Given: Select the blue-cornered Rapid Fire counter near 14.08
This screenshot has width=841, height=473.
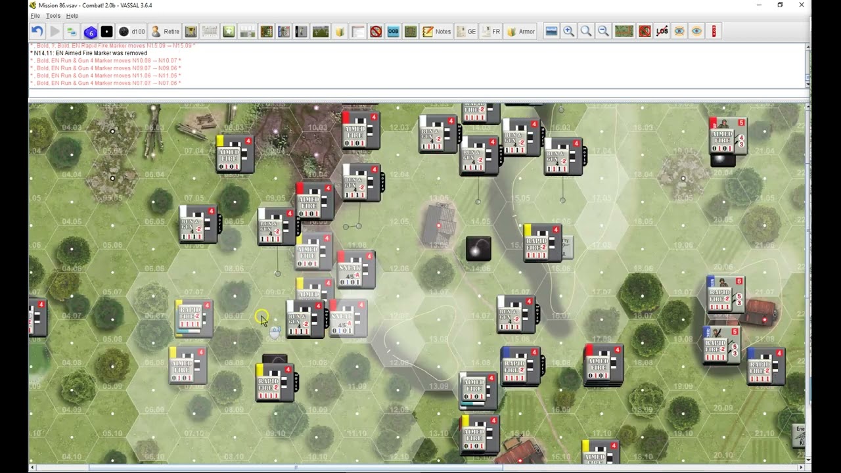Looking at the screenshot, I should point(521,367).
